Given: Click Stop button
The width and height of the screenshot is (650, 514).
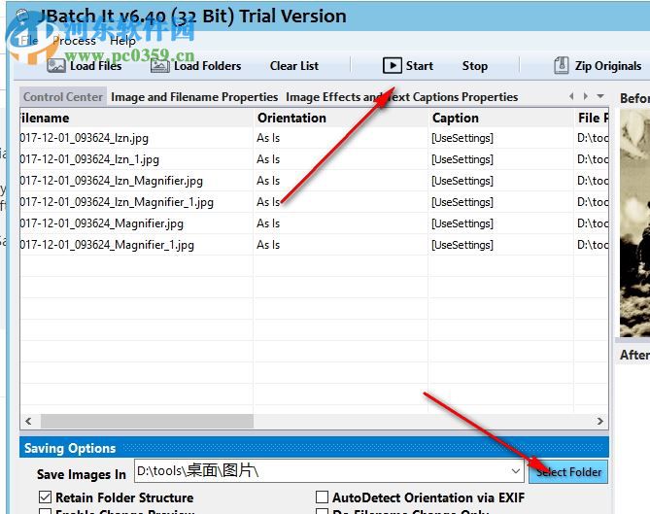Looking at the screenshot, I should pos(475,66).
